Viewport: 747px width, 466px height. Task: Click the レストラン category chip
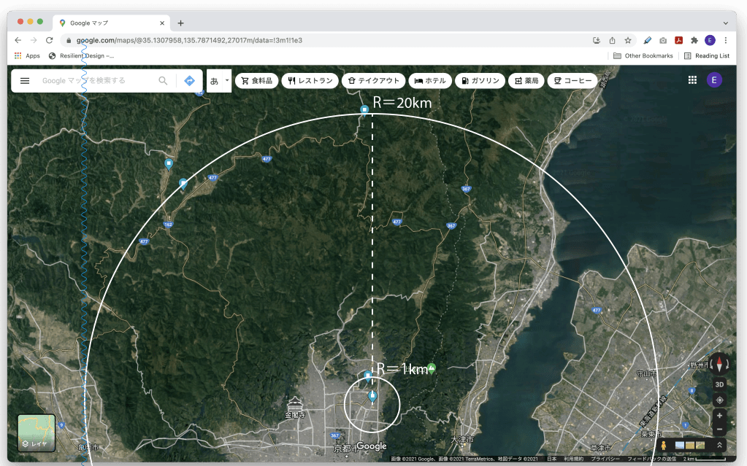[x=310, y=81]
